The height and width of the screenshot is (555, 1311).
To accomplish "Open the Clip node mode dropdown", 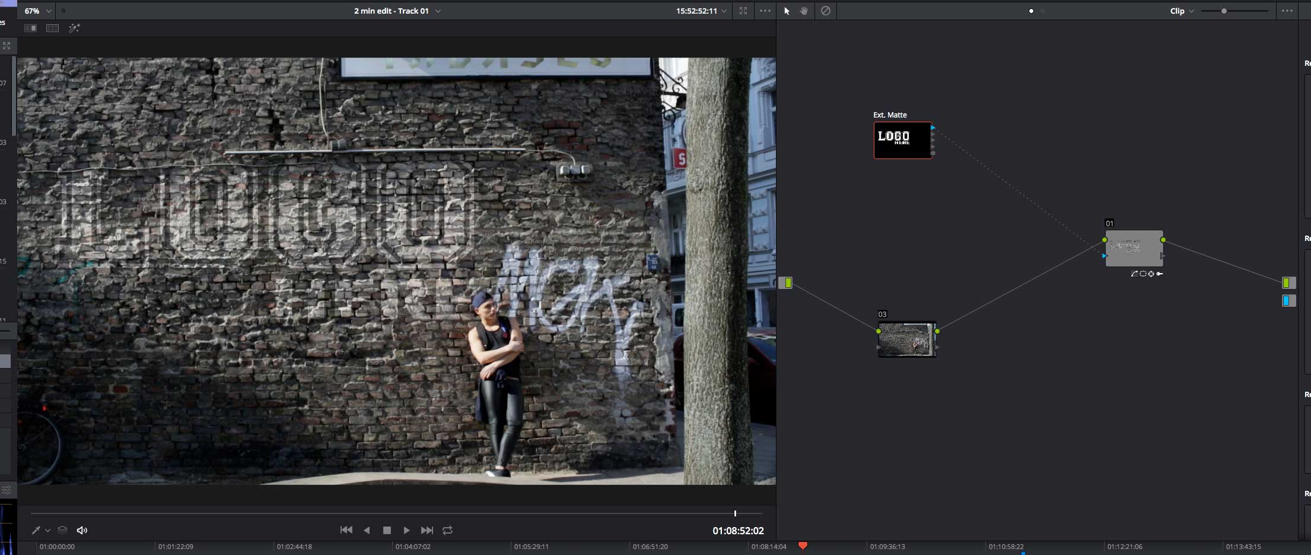I will (1182, 11).
